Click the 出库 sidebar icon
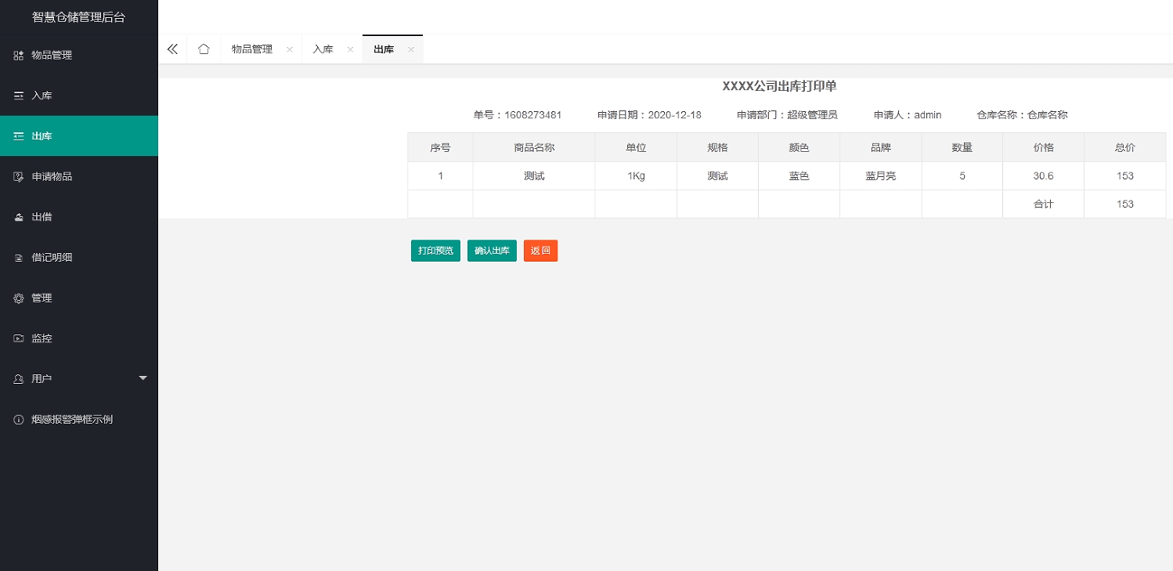 tap(19, 136)
